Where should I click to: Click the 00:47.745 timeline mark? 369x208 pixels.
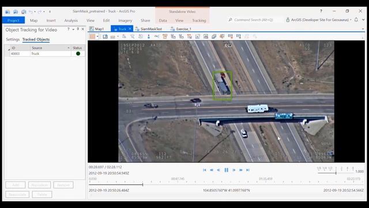pyautogui.click(x=178, y=179)
